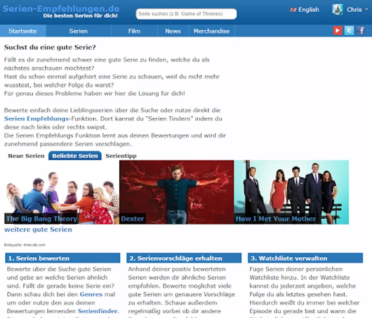
Task: Click the Serien-Empfehlungen.de site logo
Action: [x=61, y=9]
